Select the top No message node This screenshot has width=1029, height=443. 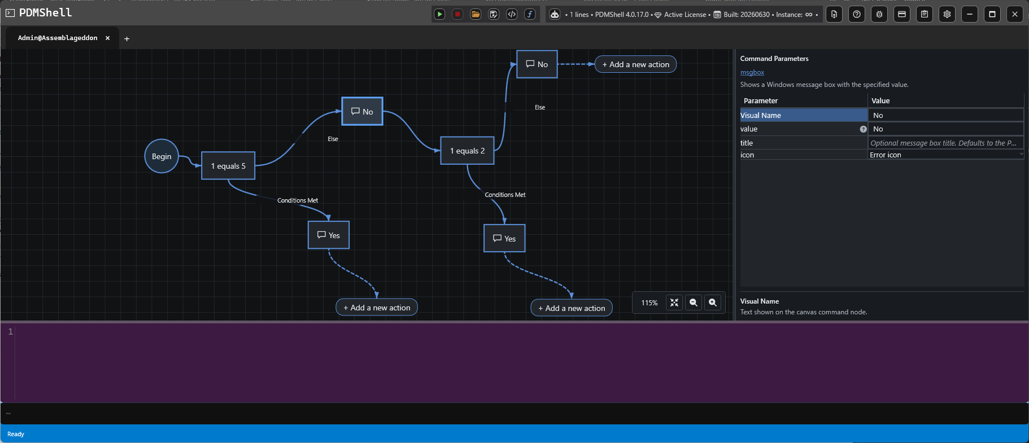tap(537, 64)
